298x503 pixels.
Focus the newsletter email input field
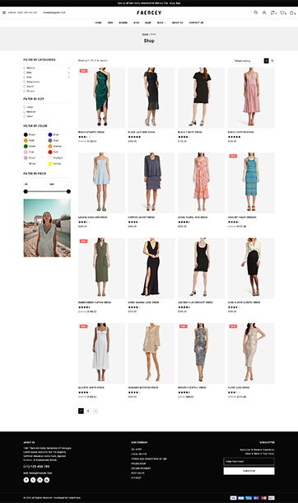[x=249, y=461]
